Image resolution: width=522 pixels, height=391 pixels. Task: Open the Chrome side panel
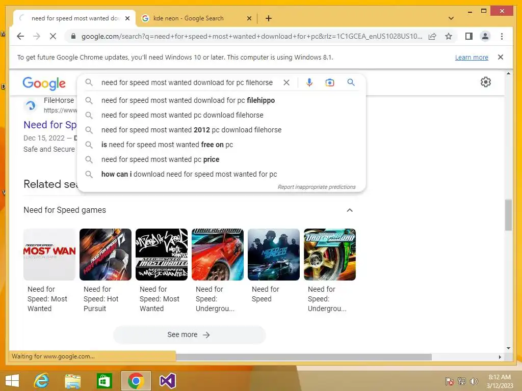click(469, 36)
